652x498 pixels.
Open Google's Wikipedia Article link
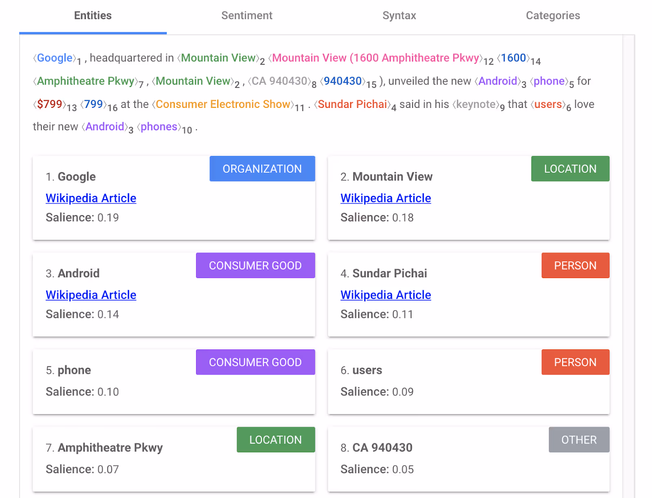(x=91, y=198)
